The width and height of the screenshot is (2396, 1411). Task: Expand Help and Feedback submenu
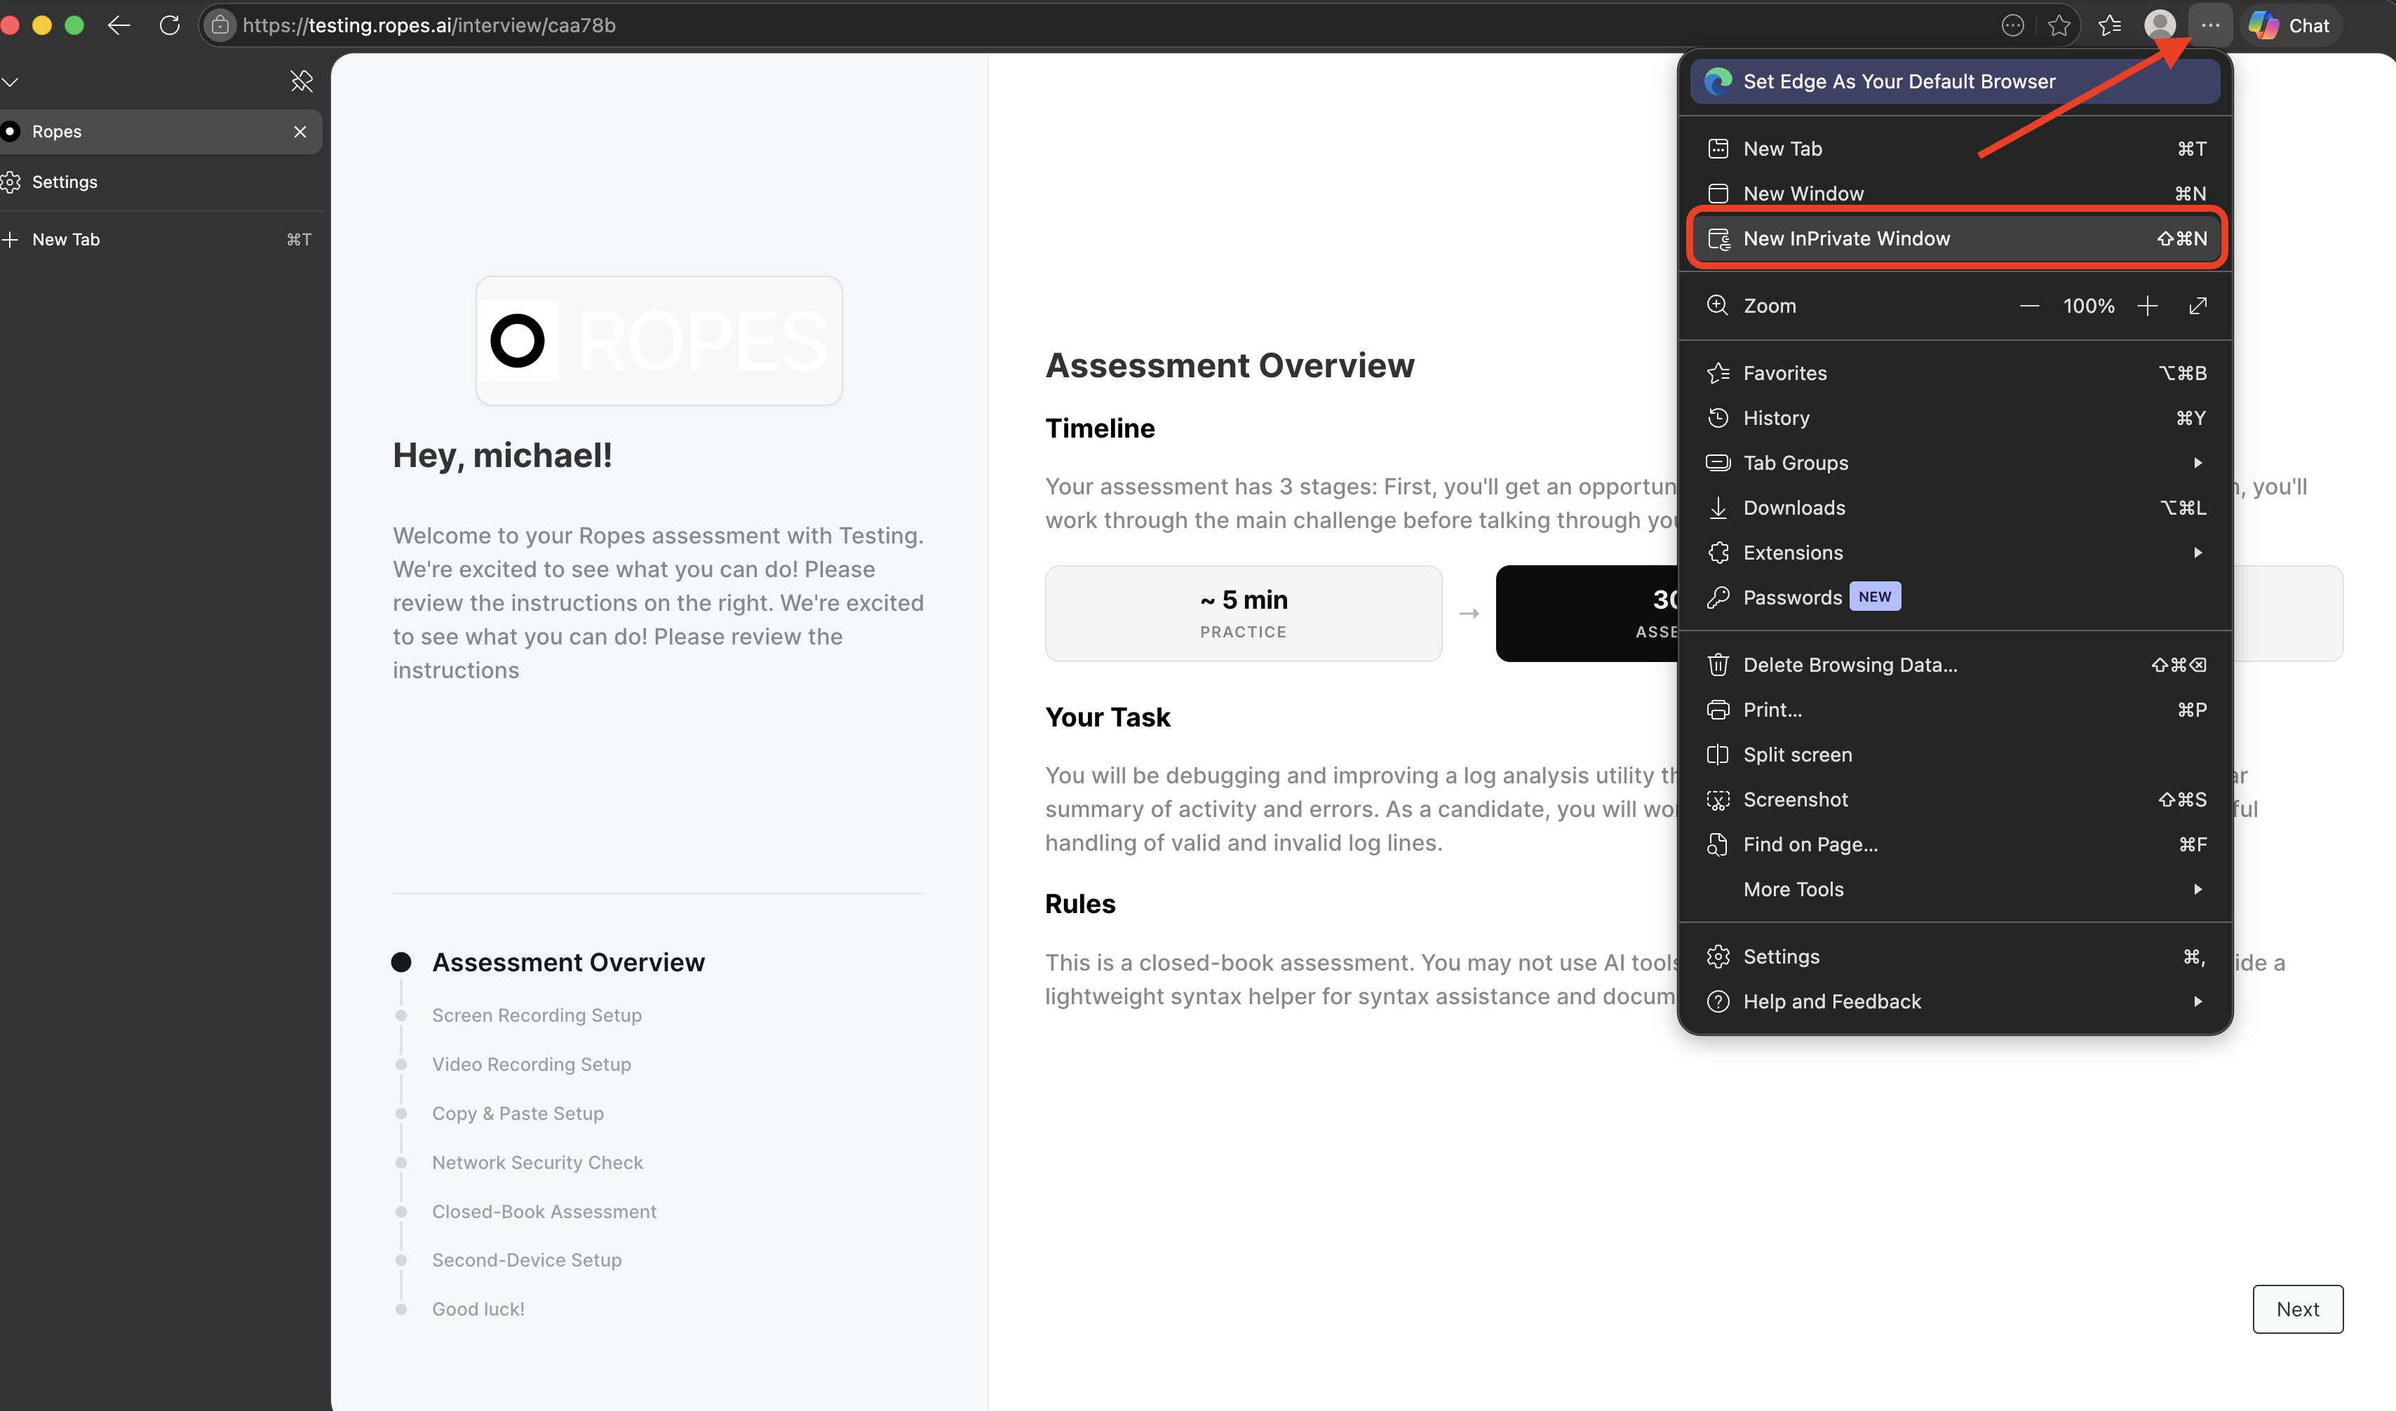[x=1955, y=1001]
